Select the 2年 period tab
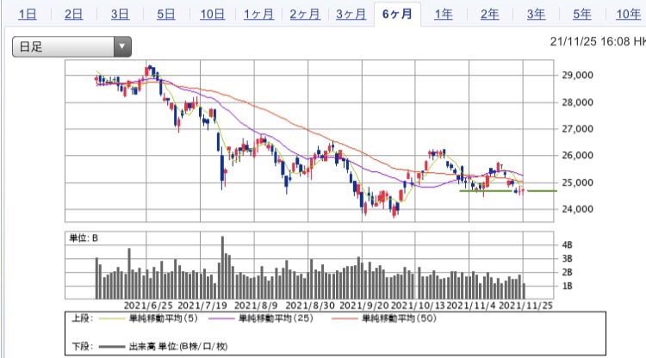This screenshot has height=358, width=646. [489, 15]
